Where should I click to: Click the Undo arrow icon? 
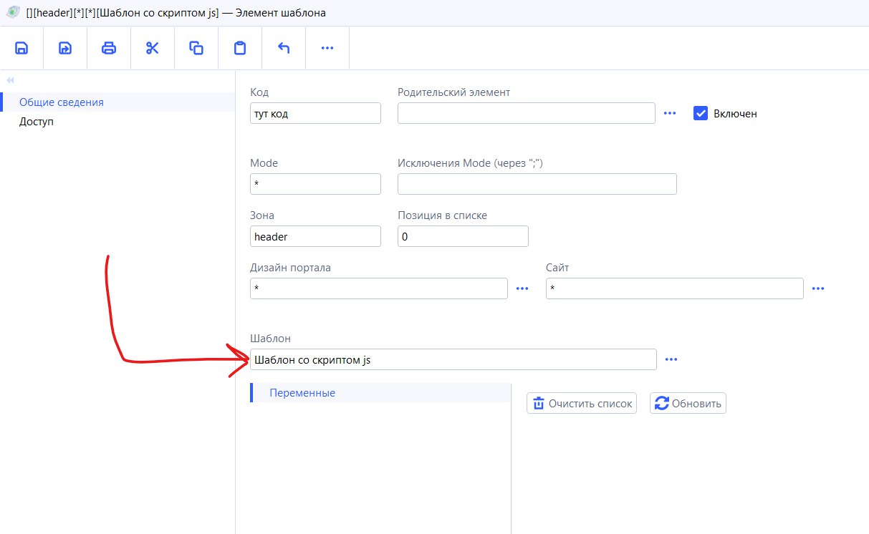[284, 48]
